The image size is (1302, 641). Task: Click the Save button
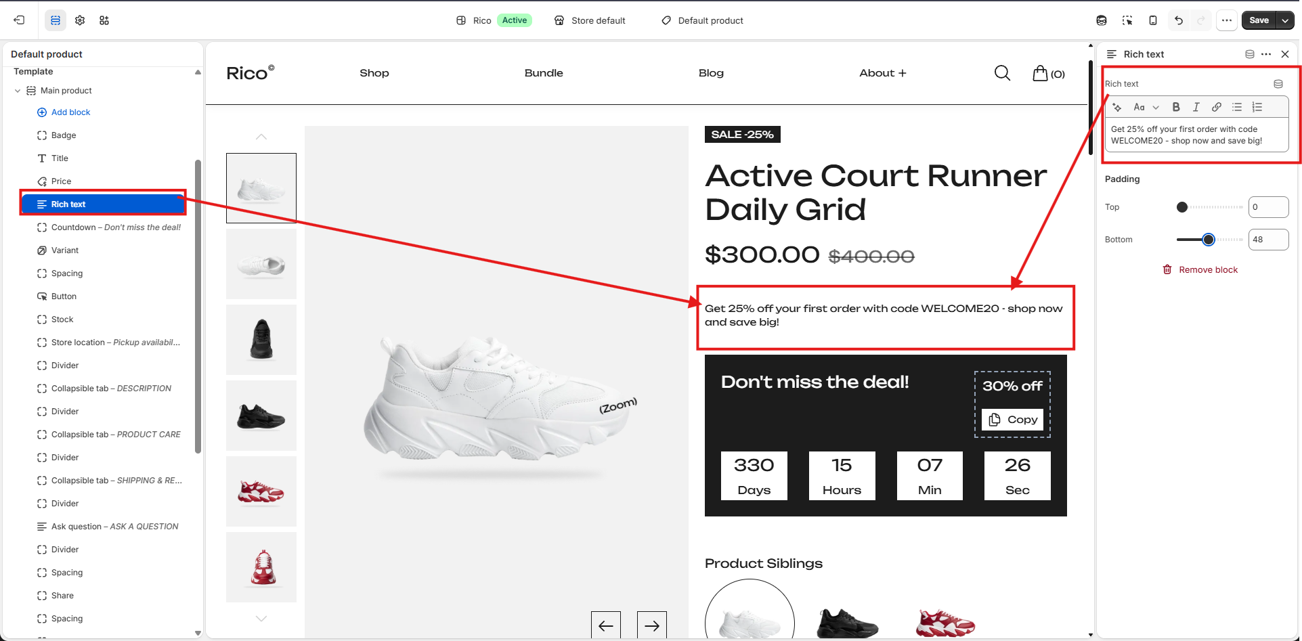pyautogui.click(x=1259, y=20)
